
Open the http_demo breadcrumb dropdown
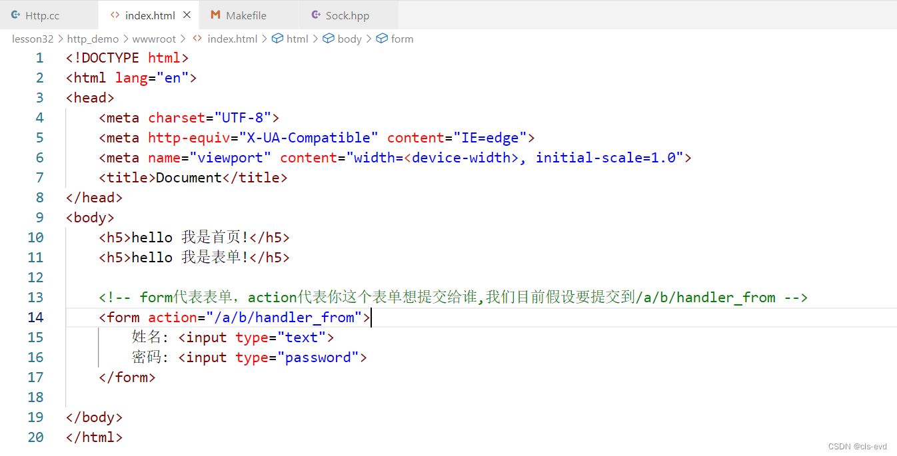pos(93,39)
